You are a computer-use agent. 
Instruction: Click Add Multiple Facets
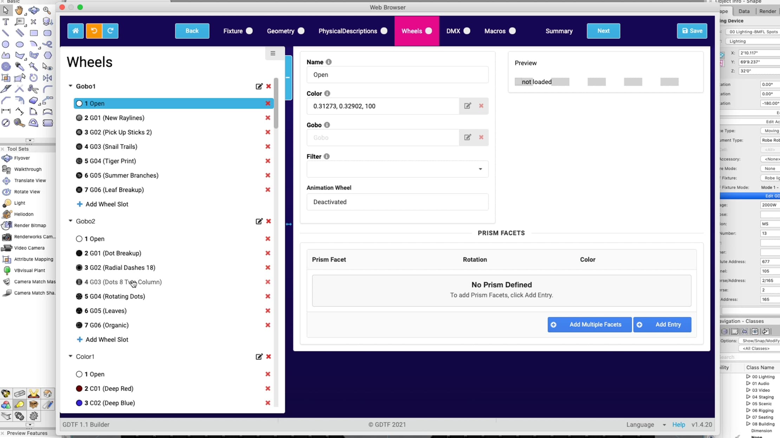tap(590, 325)
